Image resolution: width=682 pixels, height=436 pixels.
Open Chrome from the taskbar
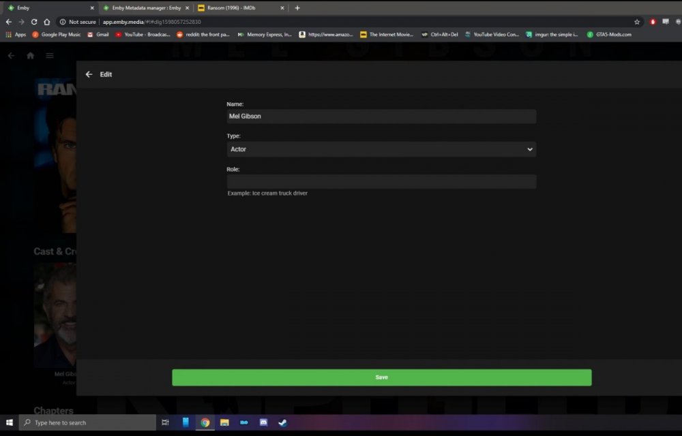click(205, 422)
